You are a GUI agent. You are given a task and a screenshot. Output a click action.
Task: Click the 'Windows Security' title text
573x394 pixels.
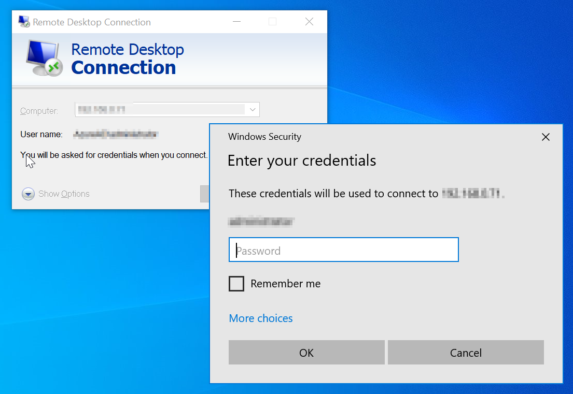tap(264, 137)
